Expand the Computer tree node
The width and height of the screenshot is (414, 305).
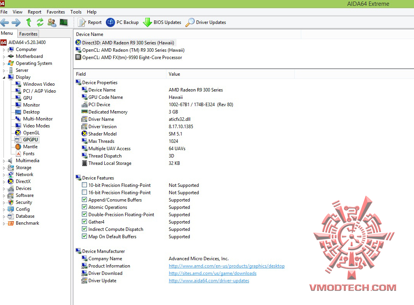pyautogui.click(x=4, y=49)
